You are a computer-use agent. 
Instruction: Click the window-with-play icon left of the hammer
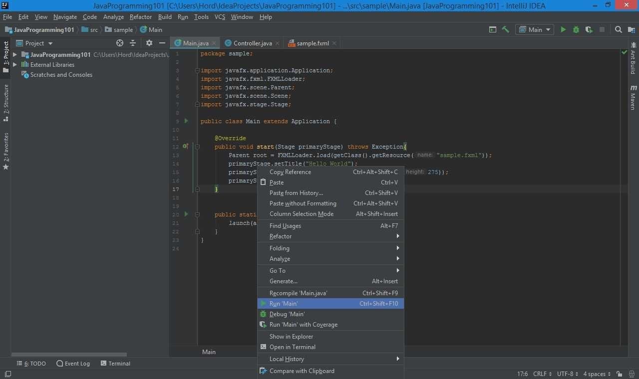pyautogui.click(x=493, y=29)
